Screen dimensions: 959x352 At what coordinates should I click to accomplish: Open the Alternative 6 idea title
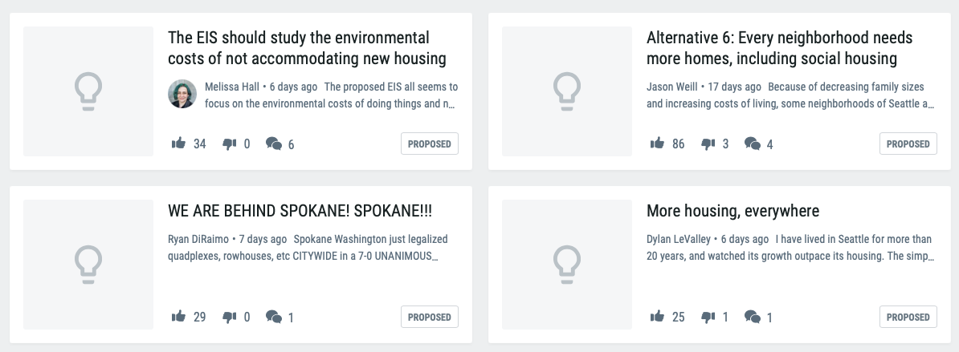(779, 48)
